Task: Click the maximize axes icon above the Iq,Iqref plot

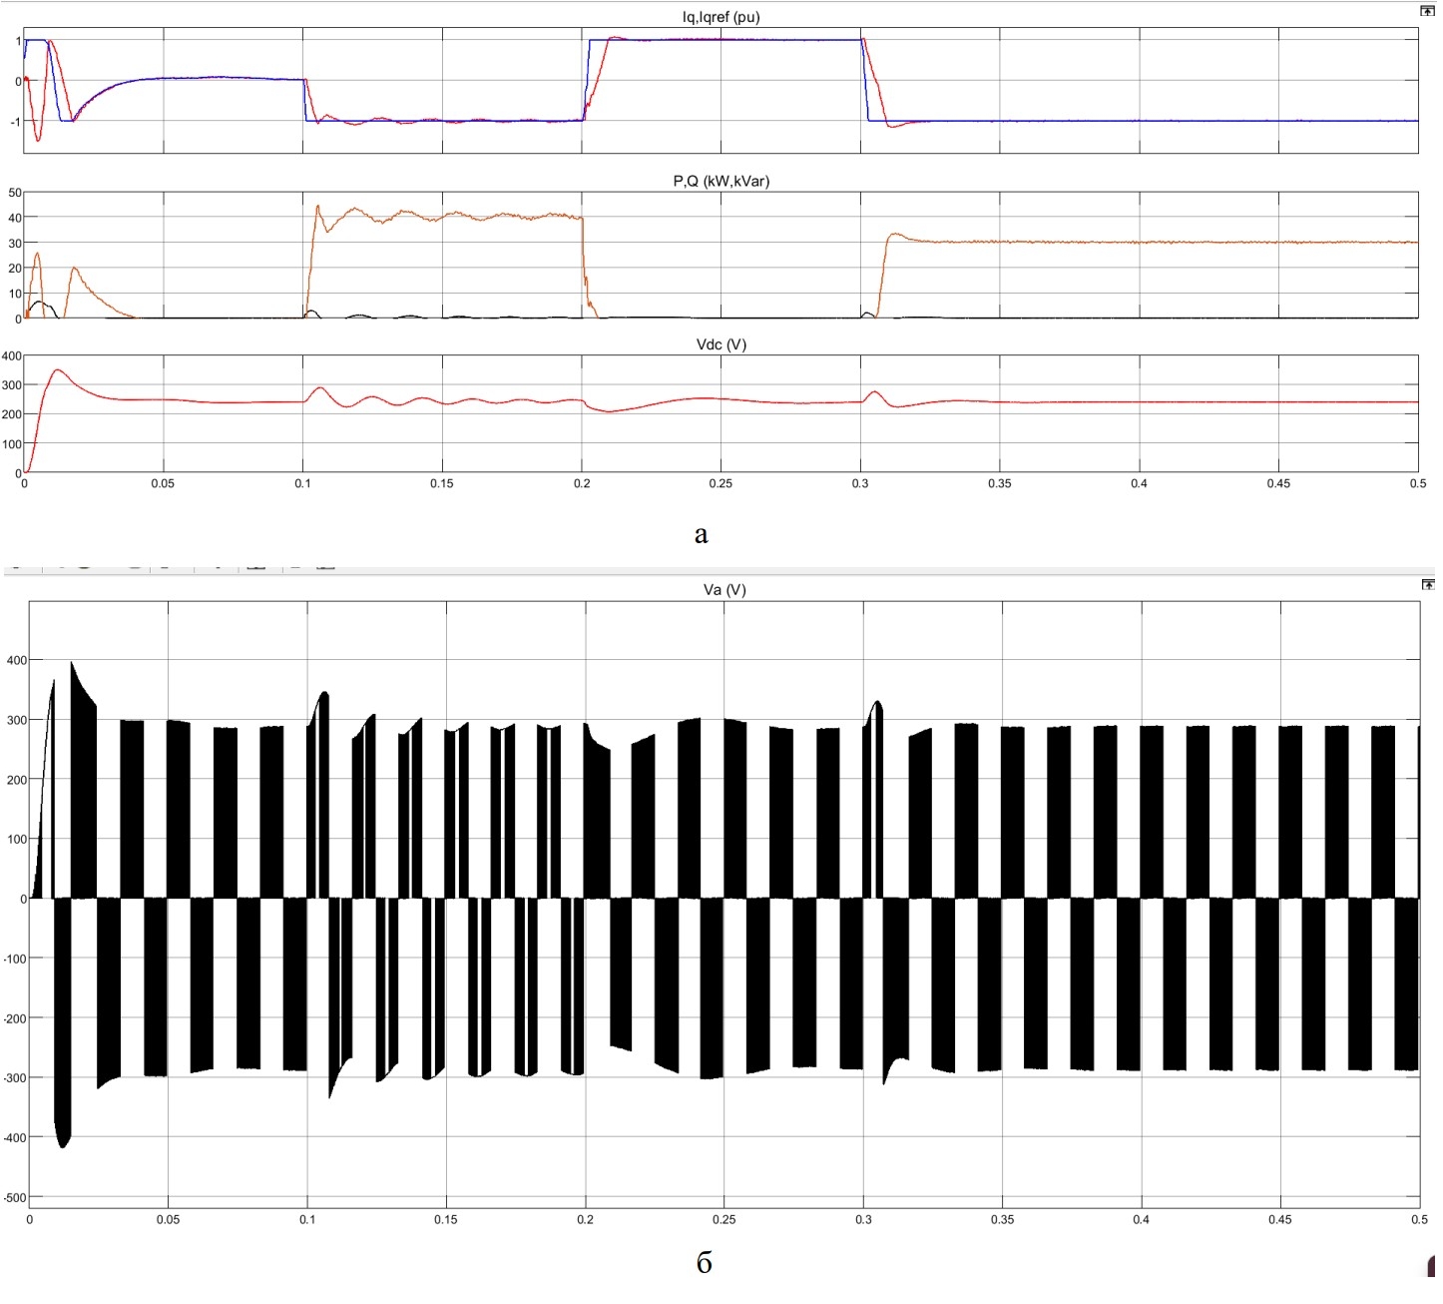Action: pyautogui.click(x=1426, y=11)
